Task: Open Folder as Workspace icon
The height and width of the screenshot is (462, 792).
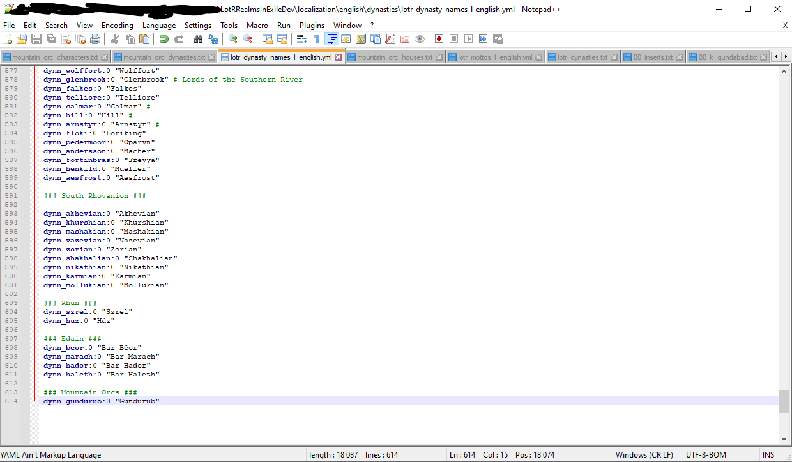Action: tap(405, 39)
